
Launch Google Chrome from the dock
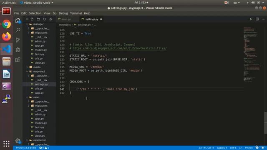click(7, 24)
